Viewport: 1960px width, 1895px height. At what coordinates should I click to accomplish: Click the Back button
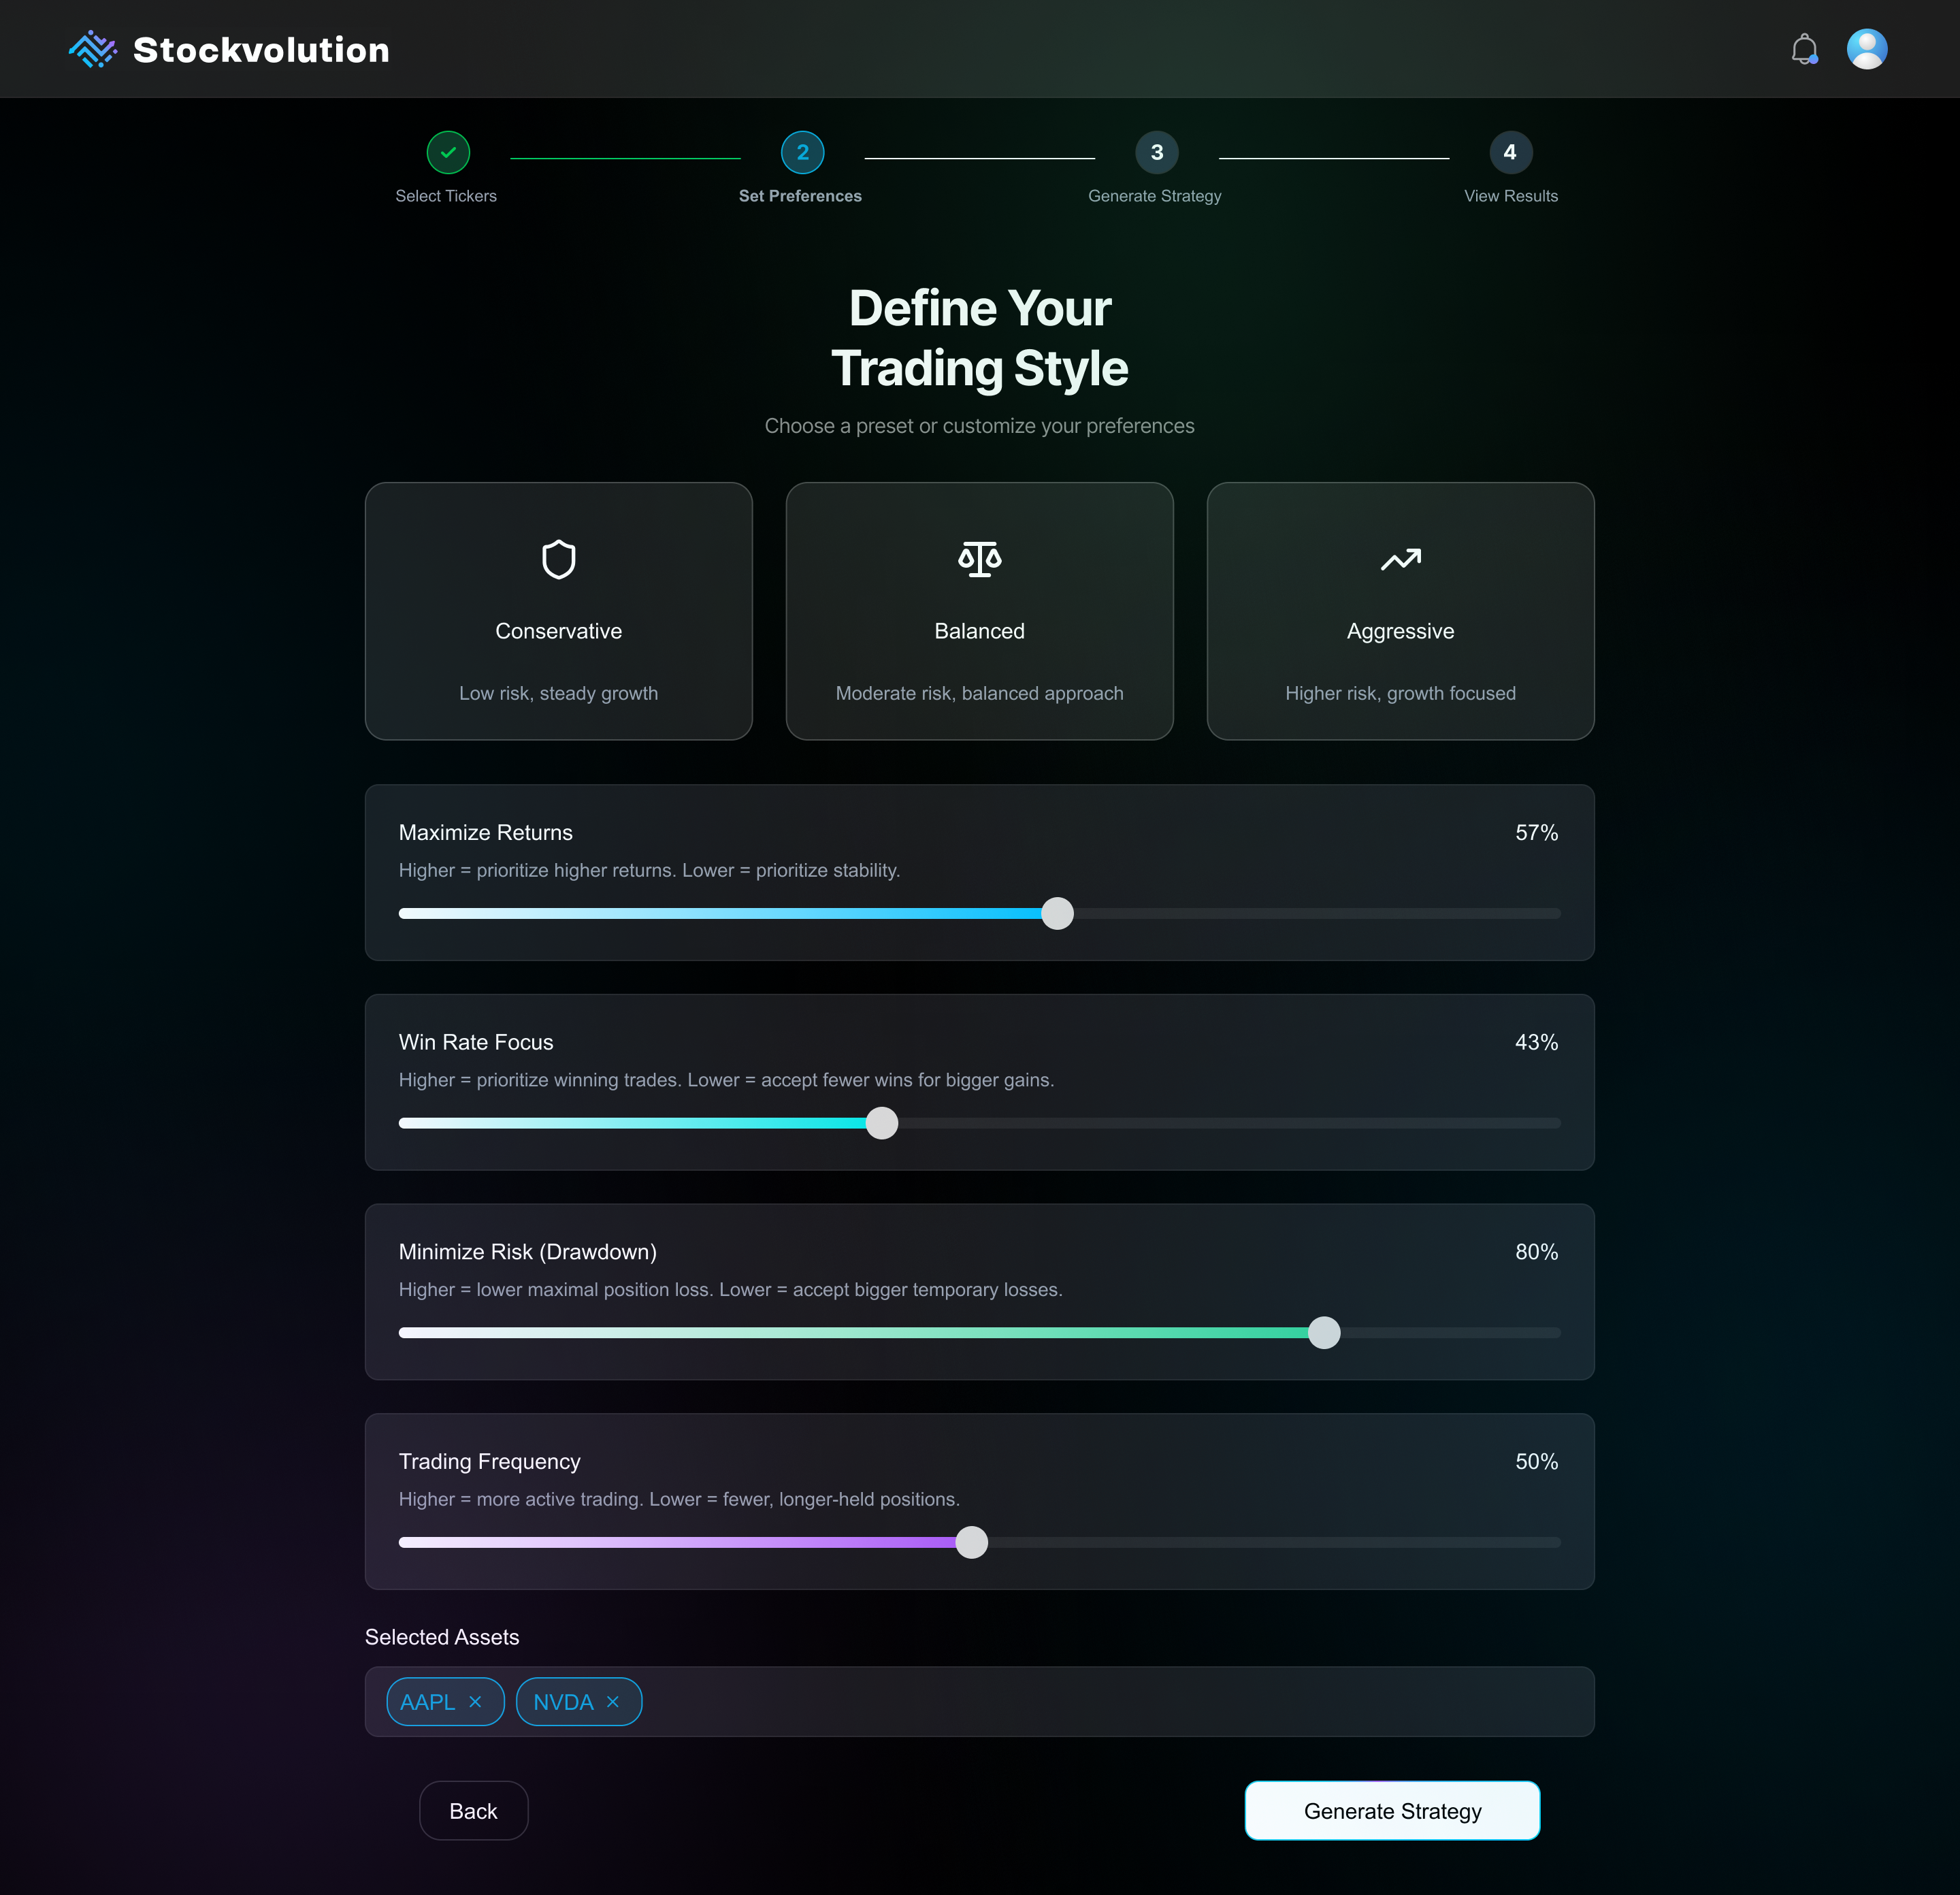(x=473, y=1811)
